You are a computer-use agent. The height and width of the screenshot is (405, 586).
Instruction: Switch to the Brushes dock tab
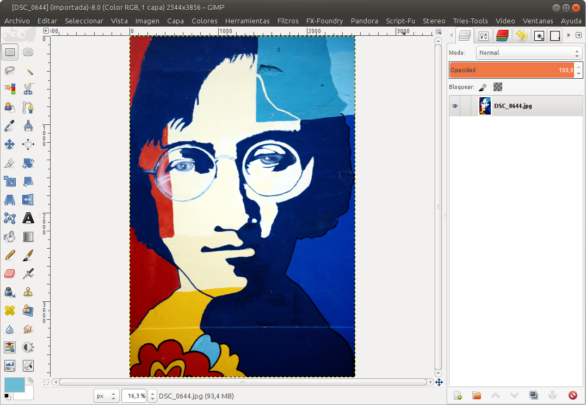(539, 36)
